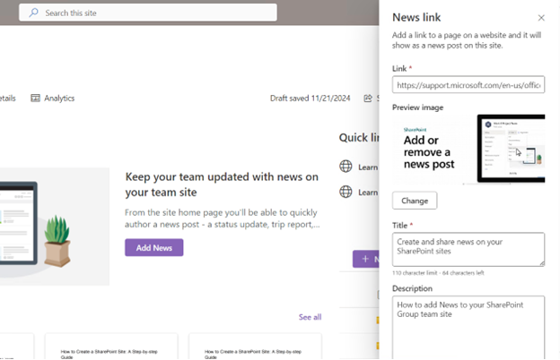Click the search magnifier icon

point(33,13)
